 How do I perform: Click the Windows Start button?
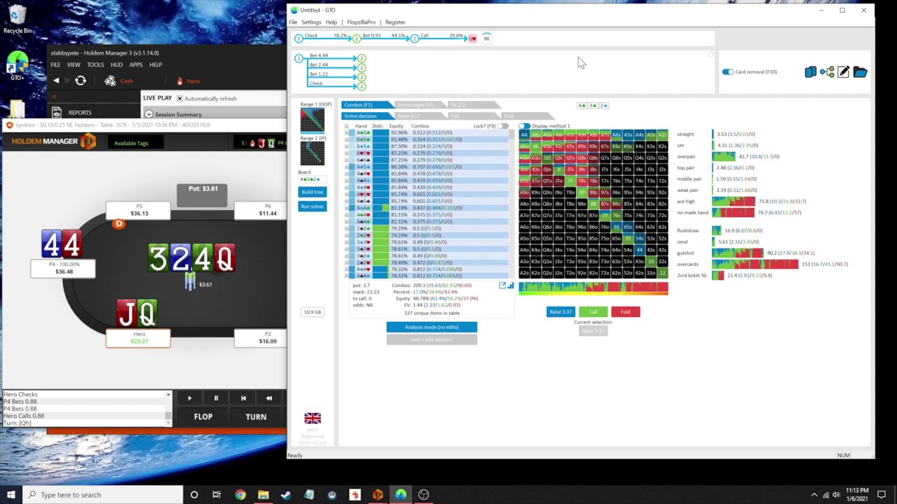coord(11,495)
